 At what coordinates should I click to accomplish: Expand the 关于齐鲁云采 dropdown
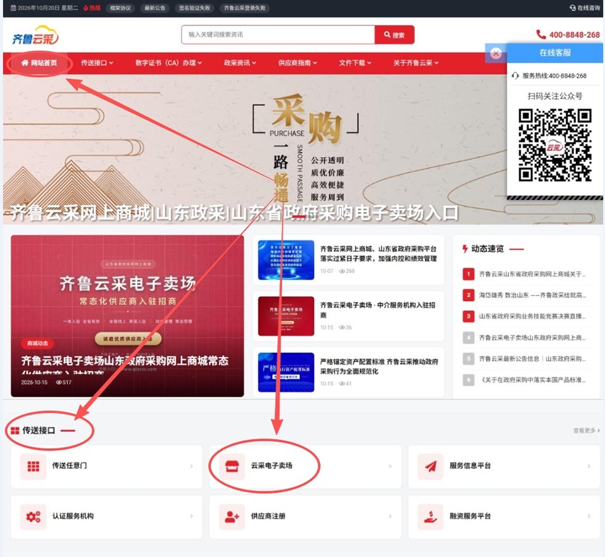415,63
